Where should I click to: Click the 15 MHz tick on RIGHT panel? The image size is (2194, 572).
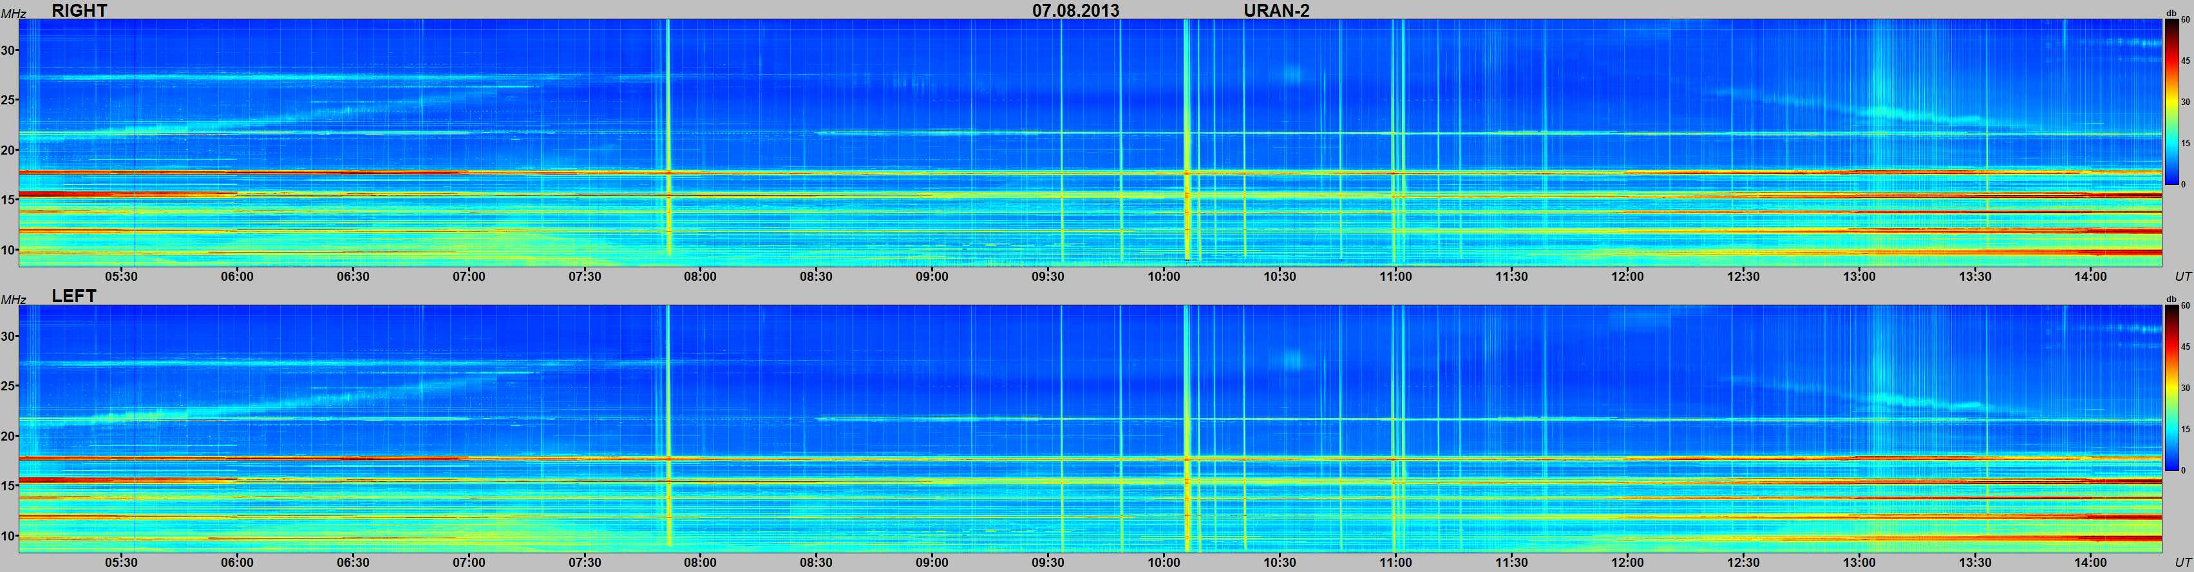8,200
